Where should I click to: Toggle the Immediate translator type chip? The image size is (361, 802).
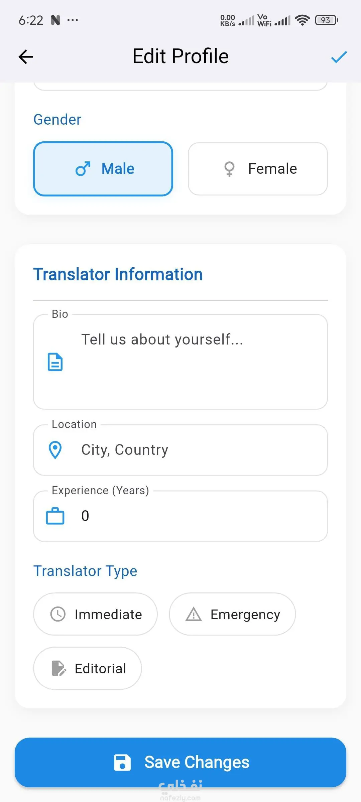tap(95, 614)
